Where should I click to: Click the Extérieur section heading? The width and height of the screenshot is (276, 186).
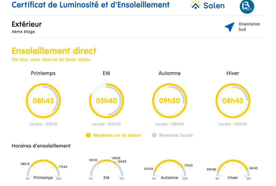[27, 24]
